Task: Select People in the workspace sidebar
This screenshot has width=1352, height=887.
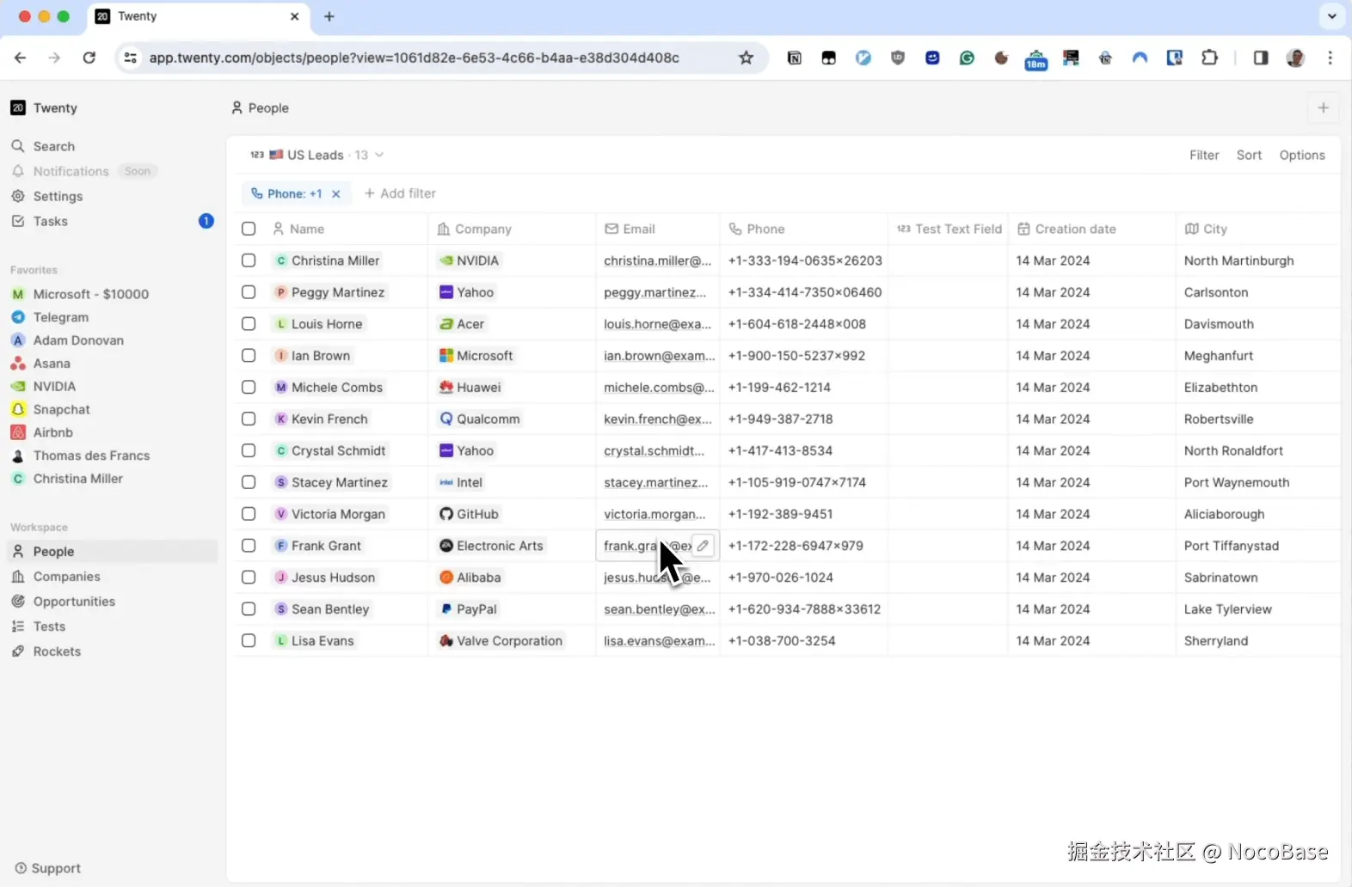Action: (x=112, y=552)
